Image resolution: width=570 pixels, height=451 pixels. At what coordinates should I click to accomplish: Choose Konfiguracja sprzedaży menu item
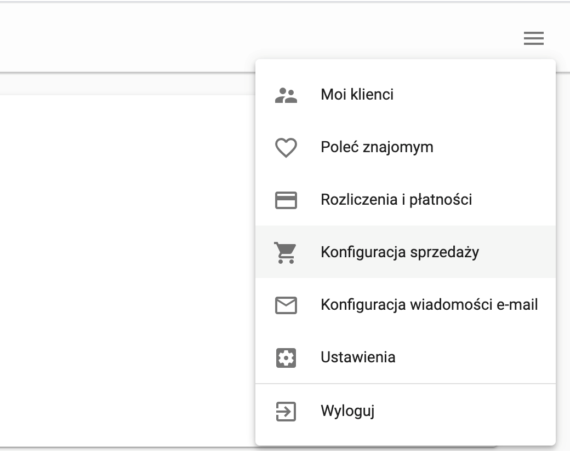(406, 252)
